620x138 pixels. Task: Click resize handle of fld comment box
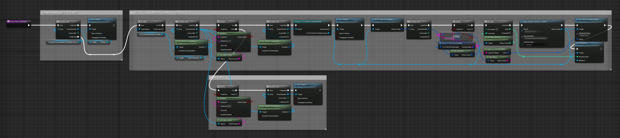point(325,129)
